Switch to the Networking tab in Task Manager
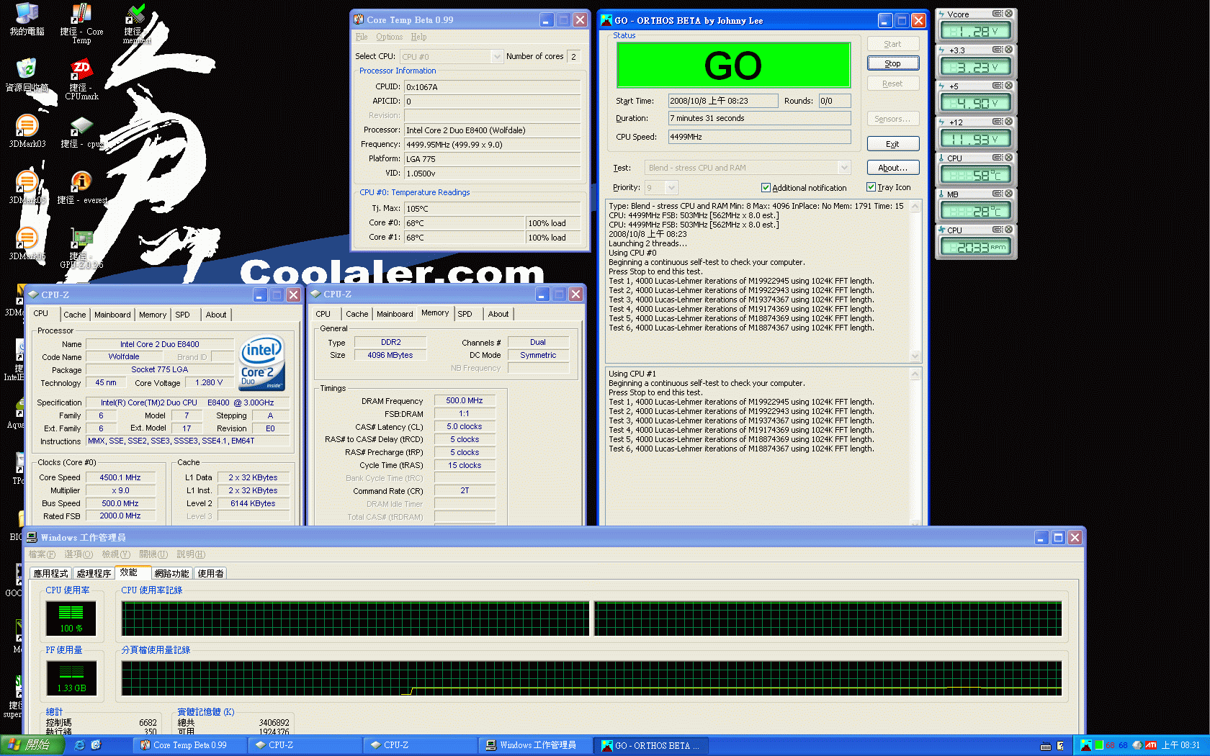 (171, 573)
